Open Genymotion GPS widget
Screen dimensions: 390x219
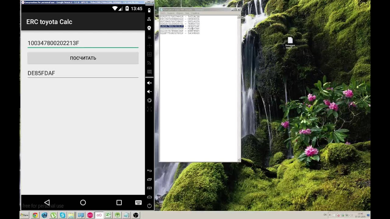[x=149, y=19]
